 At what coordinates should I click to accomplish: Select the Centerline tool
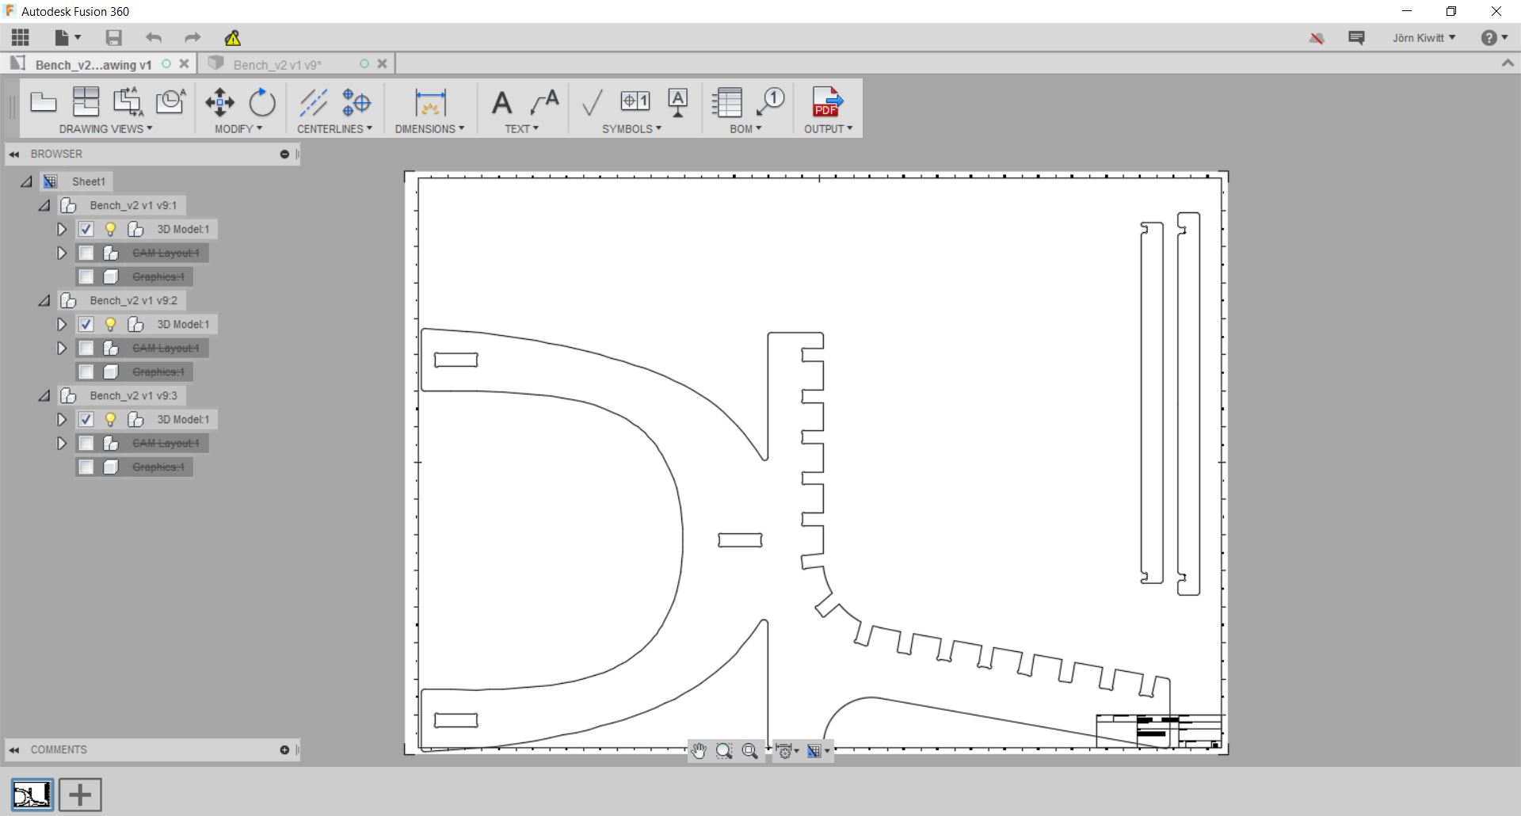(313, 101)
